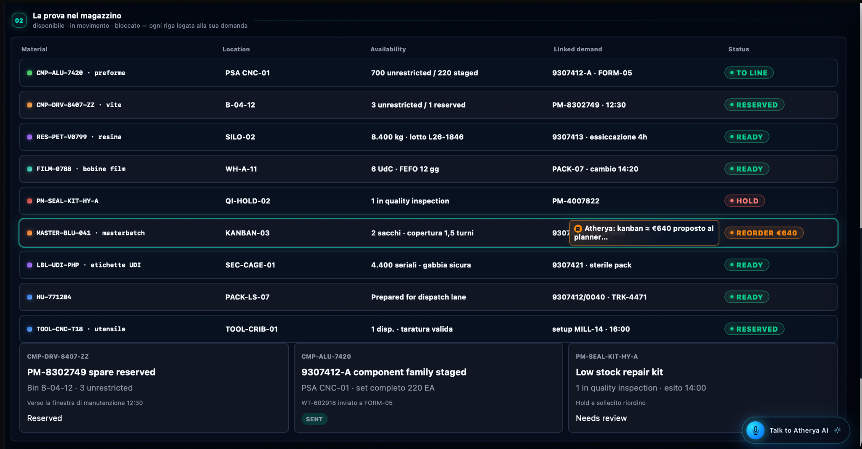The height and width of the screenshot is (449, 862).
Task: Click the purple dot next to RES-PET-V0799
Action: pos(29,137)
